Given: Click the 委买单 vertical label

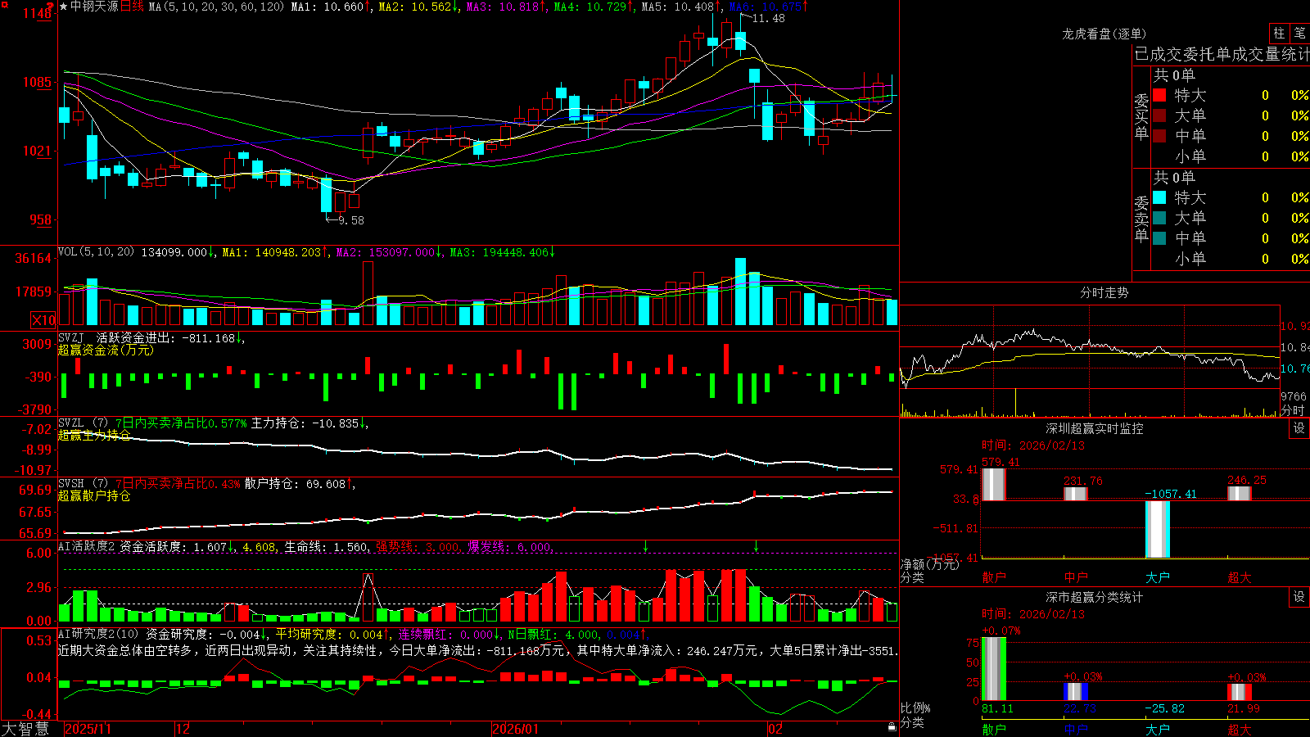Looking at the screenshot, I should coord(1141,117).
